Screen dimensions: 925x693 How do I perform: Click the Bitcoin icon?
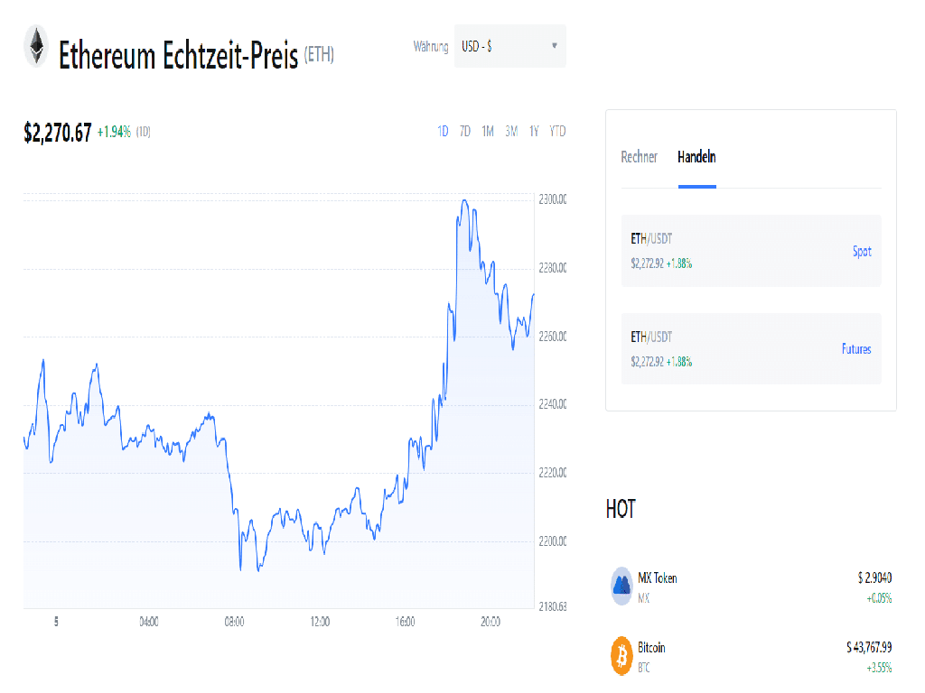click(x=621, y=656)
